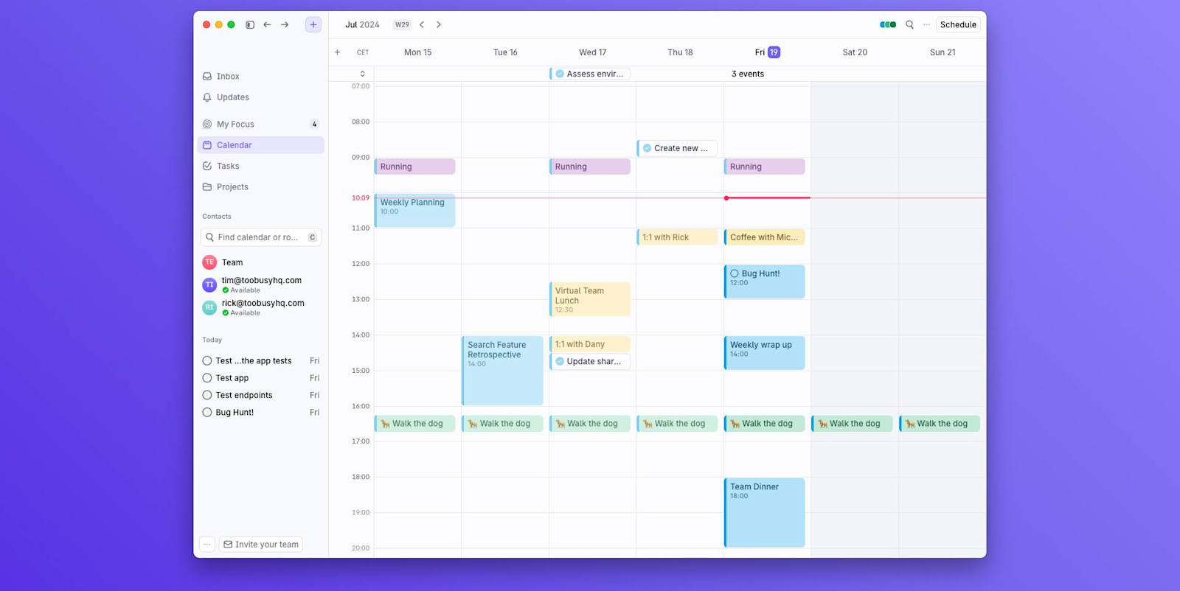
Task: Click the My Focus count badge 4
Action: point(314,125)
